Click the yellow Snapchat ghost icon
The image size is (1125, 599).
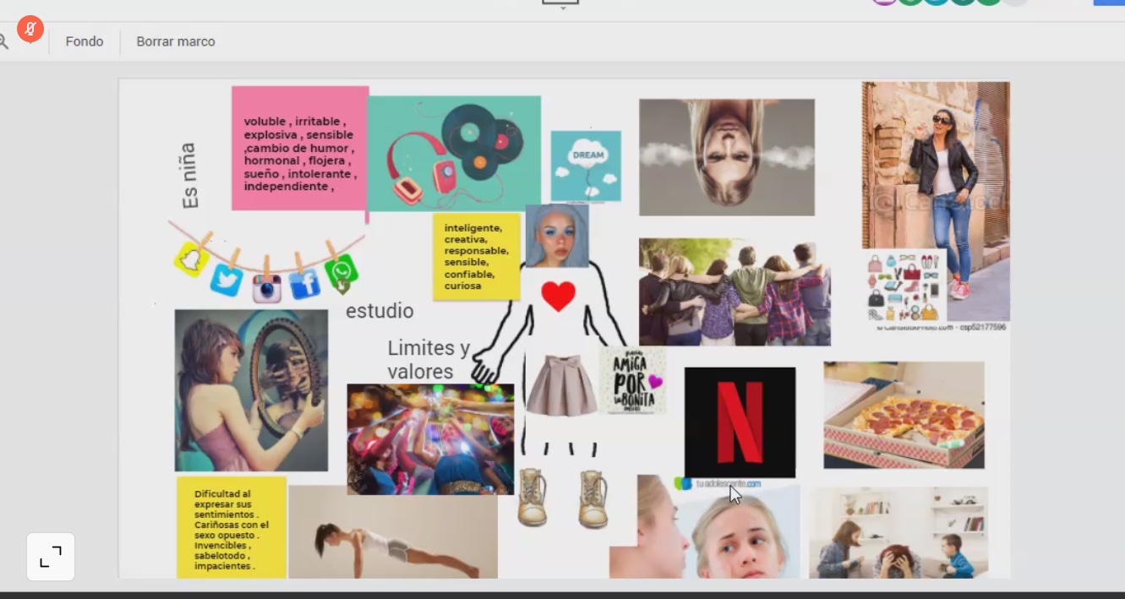click(x=192, y=259)
